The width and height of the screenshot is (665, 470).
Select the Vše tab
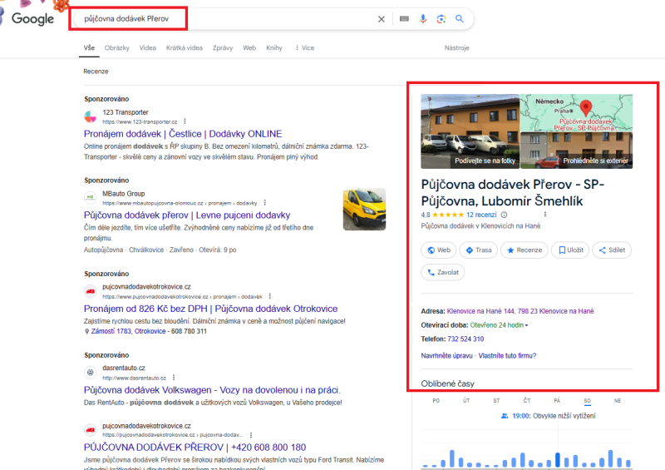pyautogui.click(x=89, y=48)
